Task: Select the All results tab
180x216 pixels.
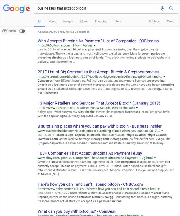Action: [40, 22]
